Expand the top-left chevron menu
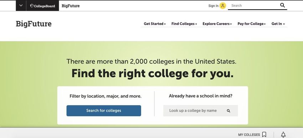The image size is (303, 138). tap(21, 6)
